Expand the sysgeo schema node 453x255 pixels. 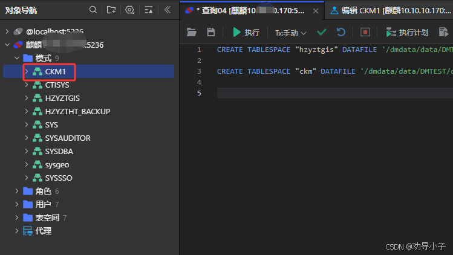[x=26, y=164]
